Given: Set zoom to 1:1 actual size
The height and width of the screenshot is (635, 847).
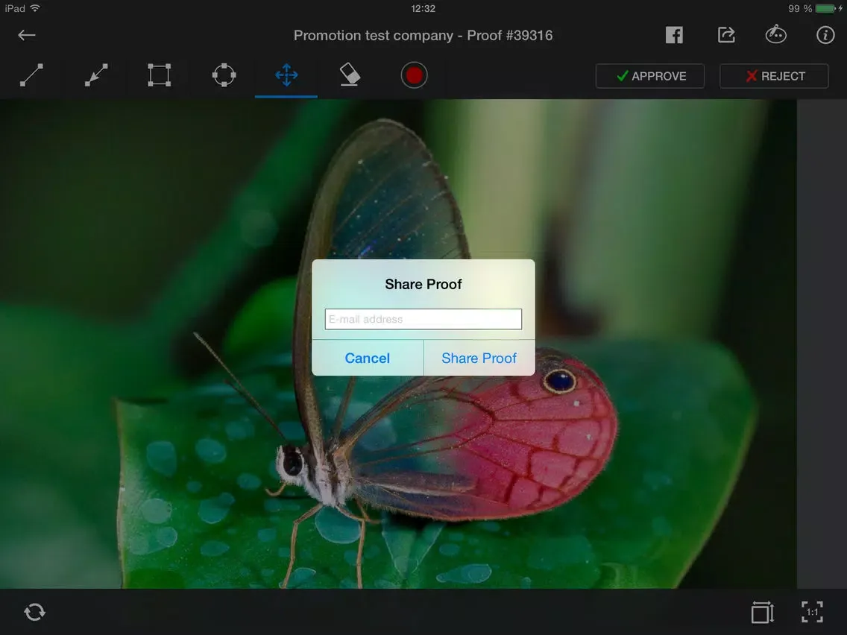Looking at the screenshot, I should (813, 613).
